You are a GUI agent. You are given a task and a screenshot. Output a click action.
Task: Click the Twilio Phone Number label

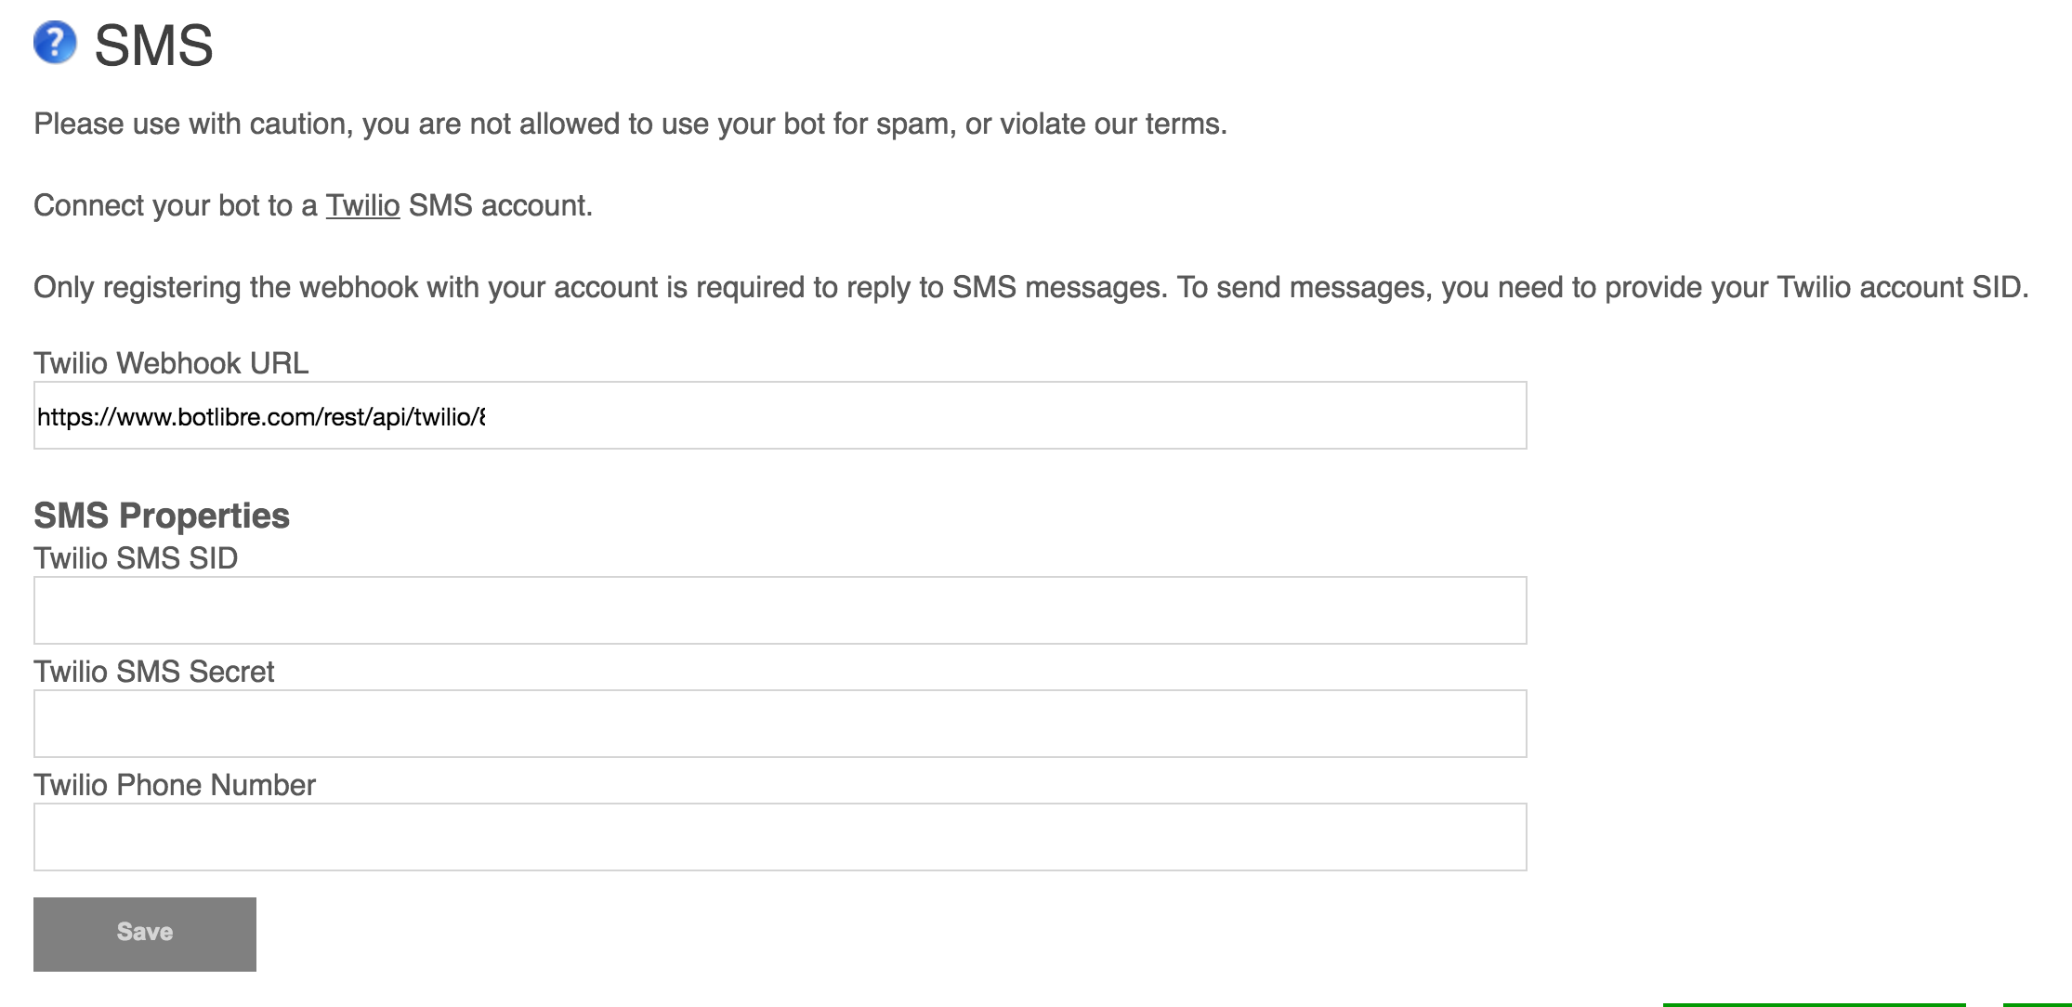click(x=175, y=785)
